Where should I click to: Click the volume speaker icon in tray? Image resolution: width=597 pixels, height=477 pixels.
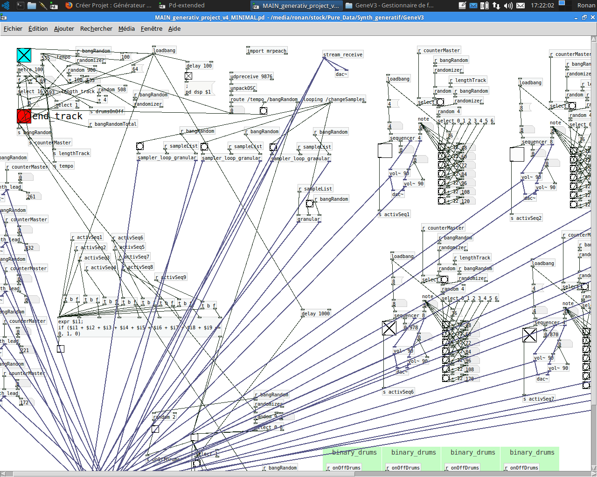[x=508, y=6]
